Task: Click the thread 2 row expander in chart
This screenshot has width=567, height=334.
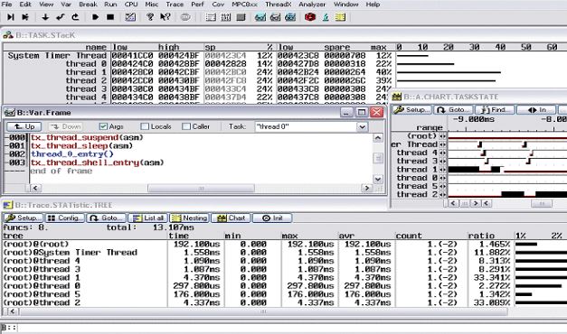Action: 442,194
